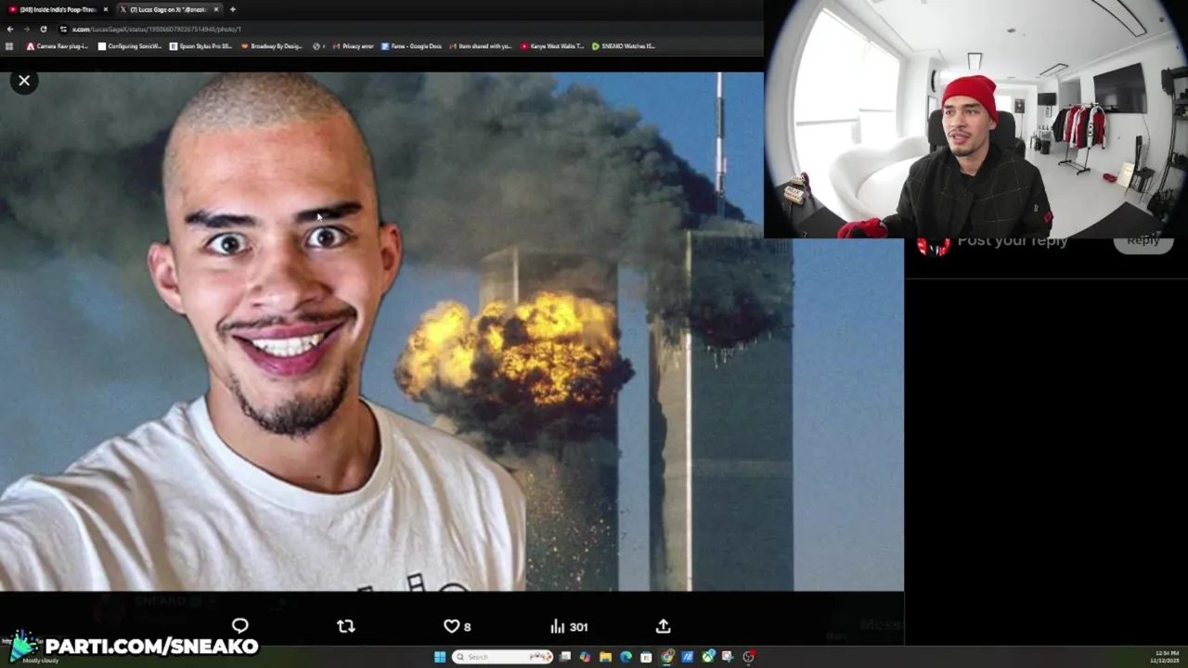Click the Windows taskbar Search box
The width and height of the screenshot is (1188, 668).
[x=502, y=657]
